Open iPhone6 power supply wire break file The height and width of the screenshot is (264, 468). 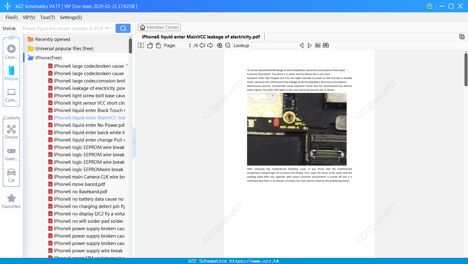click(x=85, y=250)
